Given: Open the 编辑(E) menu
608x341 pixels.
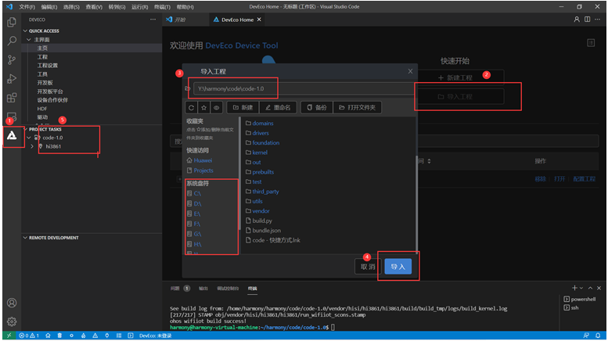Looking at the screenshot, I should point(49,6).
